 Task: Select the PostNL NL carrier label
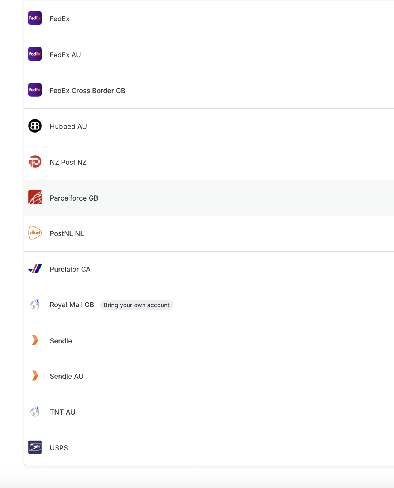click(x=67, y=233)
